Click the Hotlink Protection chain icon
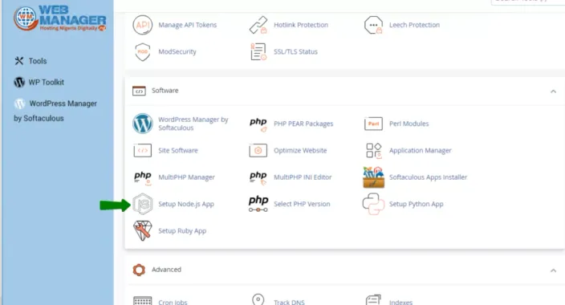 coord(258,25)
